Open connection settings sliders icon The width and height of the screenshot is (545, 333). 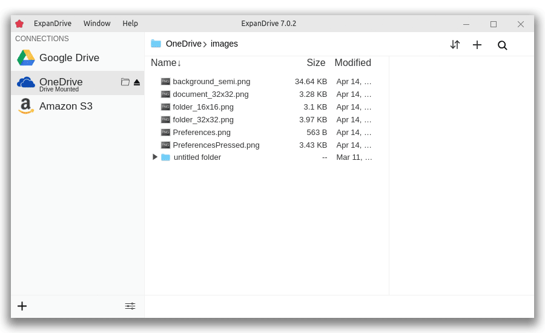[x=130, y=306]
